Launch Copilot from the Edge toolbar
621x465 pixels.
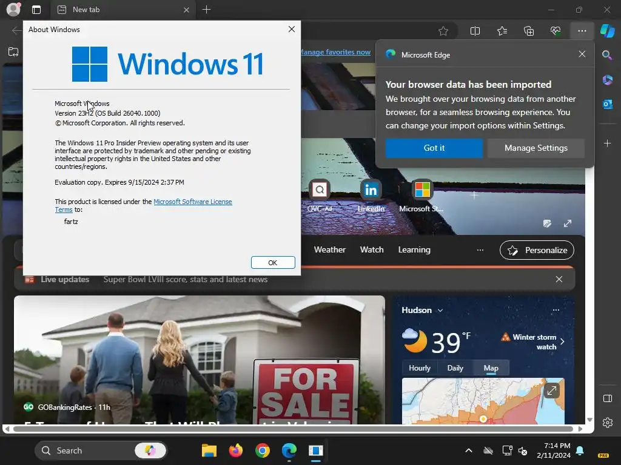click(607, 31)
